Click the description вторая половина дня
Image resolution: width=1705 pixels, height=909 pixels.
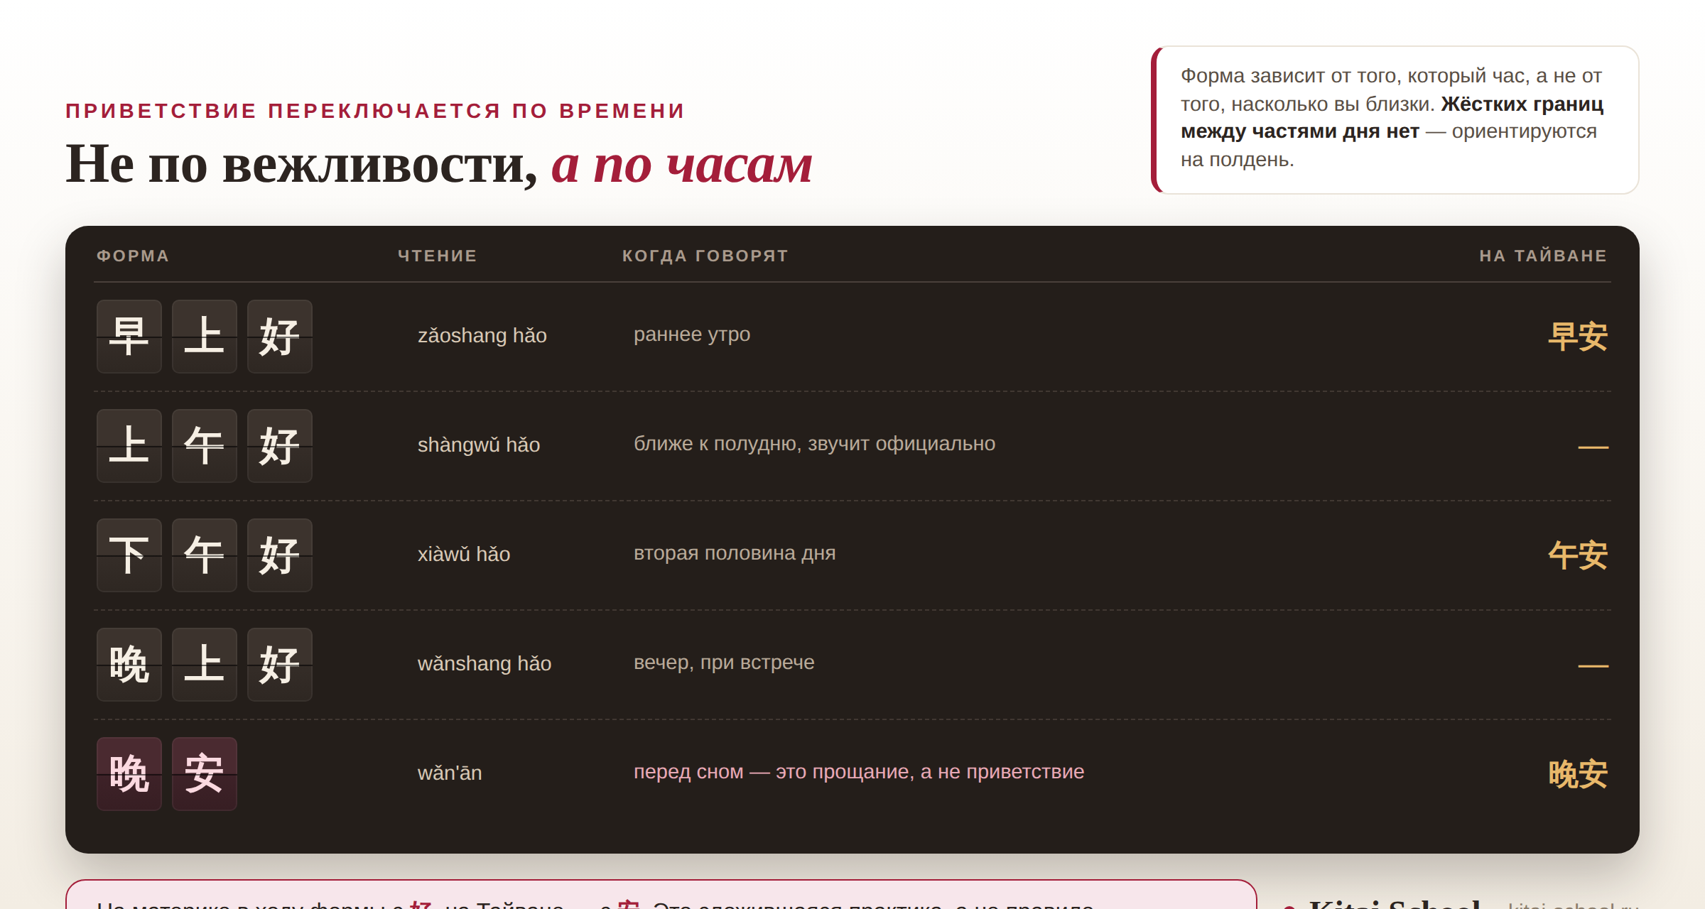735,553
